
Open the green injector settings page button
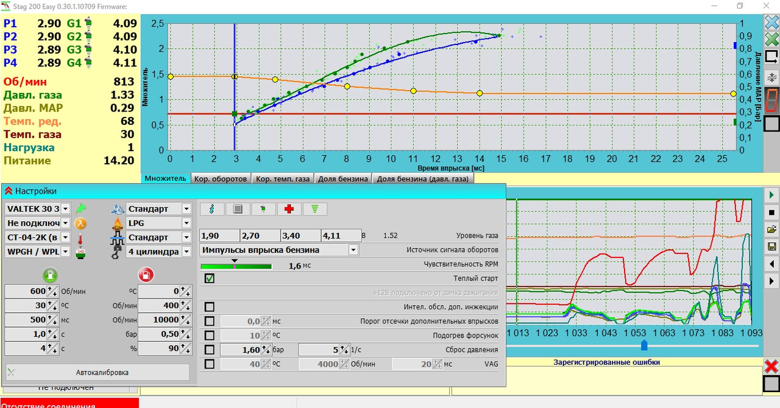[x=263, y=209]
